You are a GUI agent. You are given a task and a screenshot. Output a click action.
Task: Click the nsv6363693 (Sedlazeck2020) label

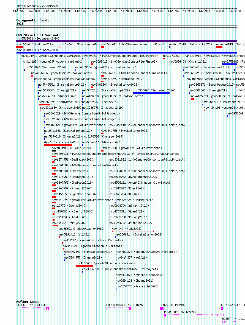point(60,102)
